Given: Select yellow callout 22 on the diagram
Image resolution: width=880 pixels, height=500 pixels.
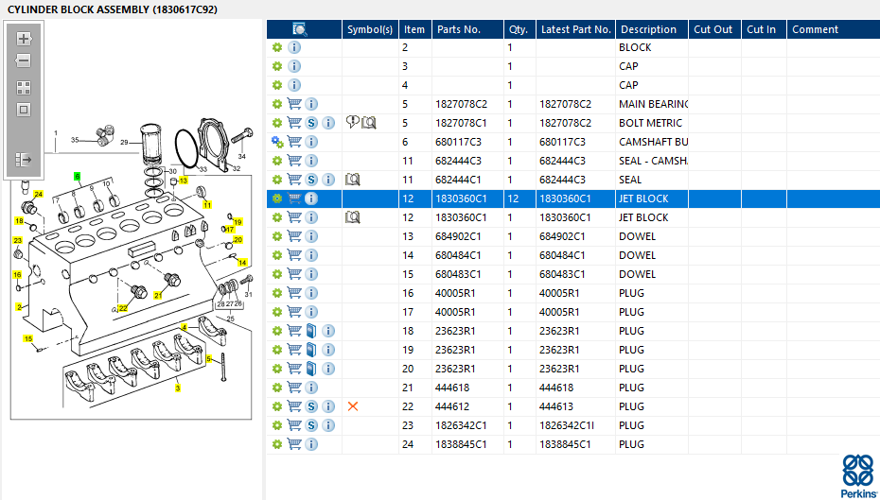Looking at the screenshot, I should pyautogui.click(x=123, y=308).
